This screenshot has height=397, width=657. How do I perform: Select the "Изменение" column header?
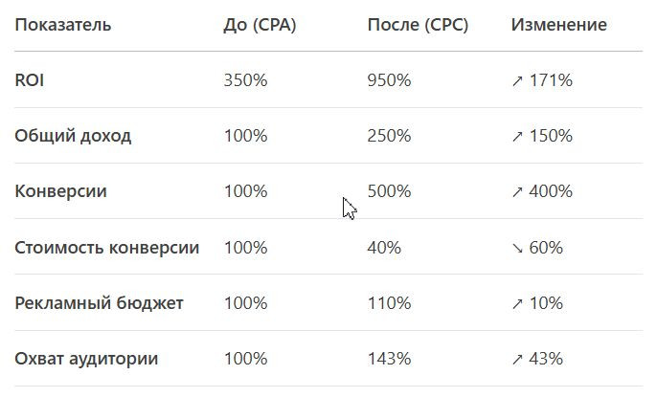click(558, 25)
